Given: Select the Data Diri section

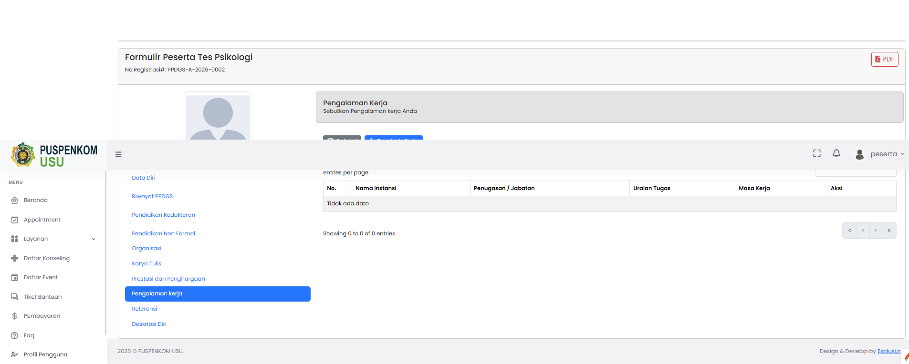Looking at the screenshot, I should (x=144, y=178).
